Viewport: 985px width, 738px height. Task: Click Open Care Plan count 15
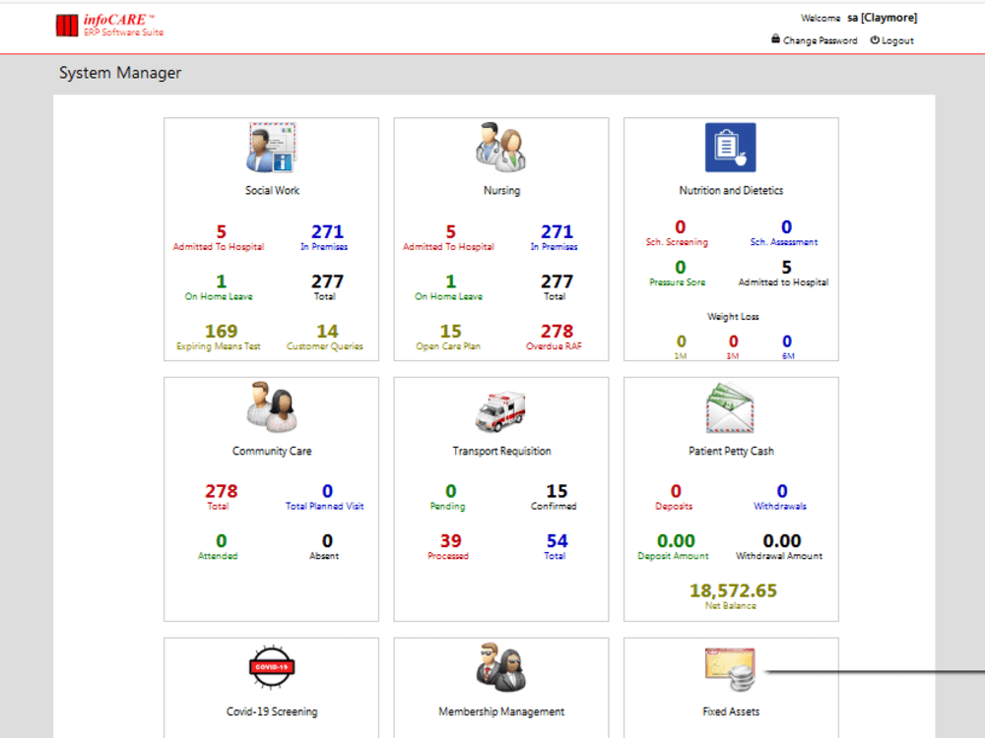450,331
